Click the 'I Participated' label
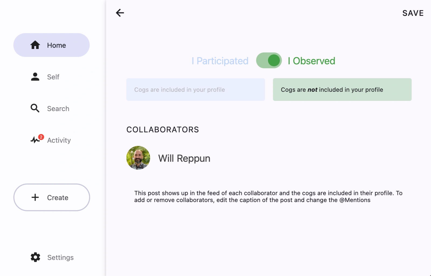 coord(220,61)
